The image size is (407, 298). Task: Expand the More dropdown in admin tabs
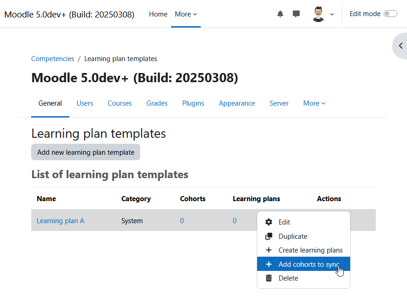point(314,103)
